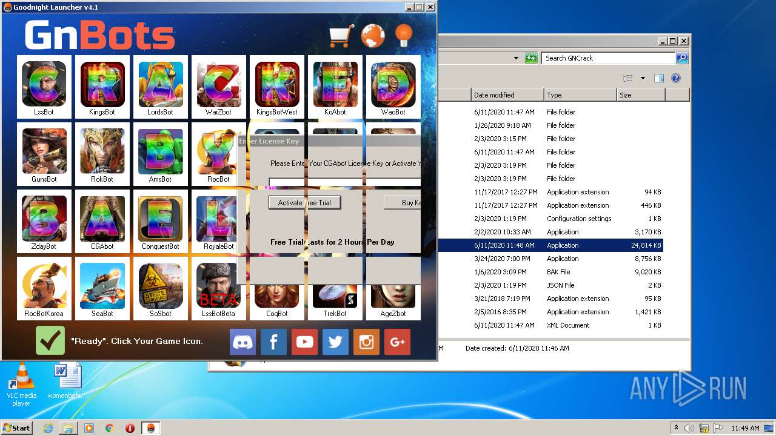
Task: Show hidden system tray icons
Action: 676,428
